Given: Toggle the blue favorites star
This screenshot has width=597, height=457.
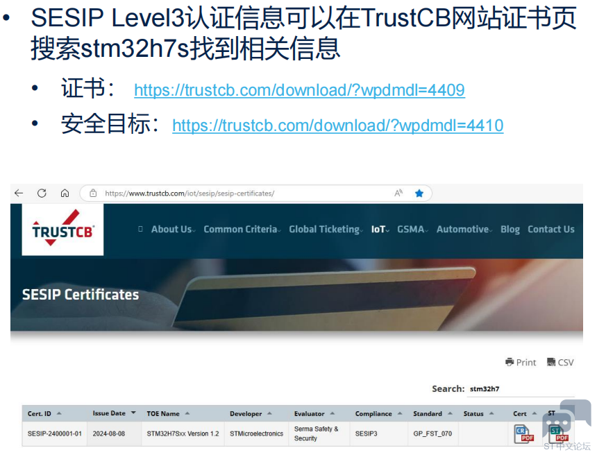Looking at the screenshot, I should click(x=419, y=193).
